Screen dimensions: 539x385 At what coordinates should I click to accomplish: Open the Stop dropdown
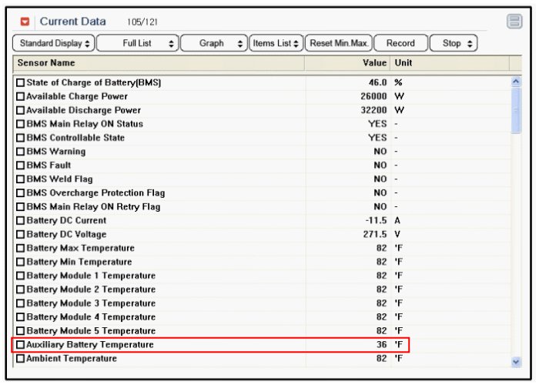tap(454, 44)
